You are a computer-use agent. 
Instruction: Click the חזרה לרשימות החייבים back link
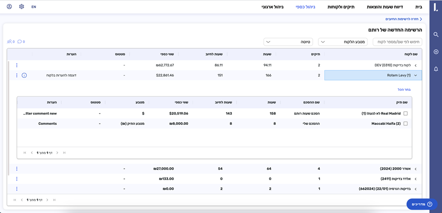click(403, 19)
